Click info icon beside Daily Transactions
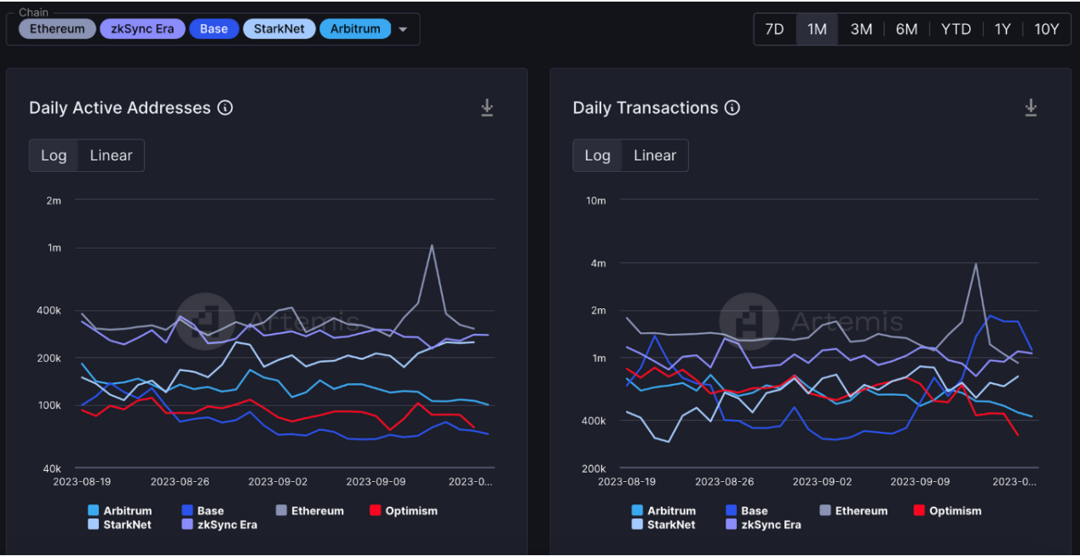1080x556 pixels. pyautogui.click(x=732, y=108)
